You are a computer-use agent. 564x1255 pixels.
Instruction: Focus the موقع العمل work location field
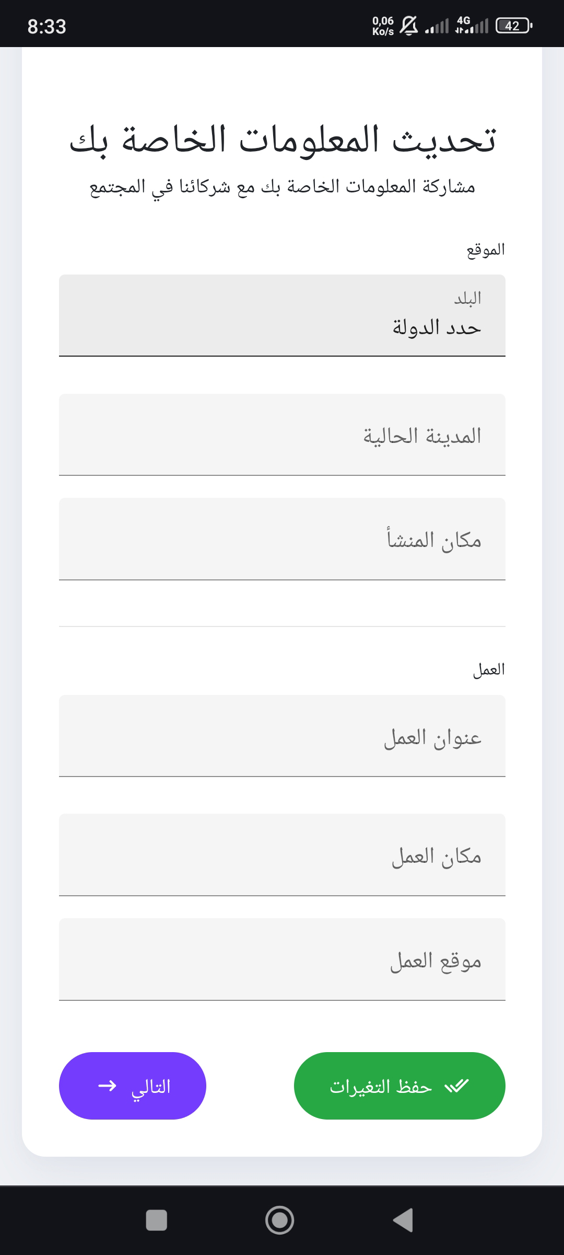click(x=282, y=960)
